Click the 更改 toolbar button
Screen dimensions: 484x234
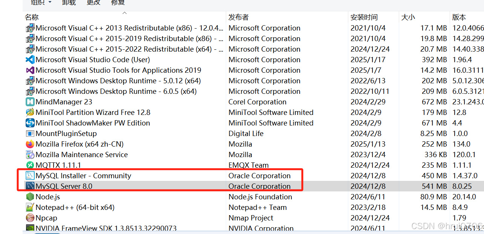point(93,3)
